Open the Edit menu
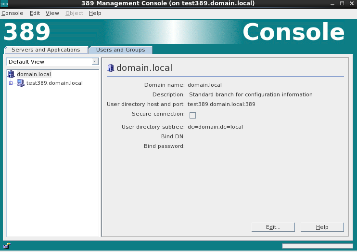 [x=35, y=13]
